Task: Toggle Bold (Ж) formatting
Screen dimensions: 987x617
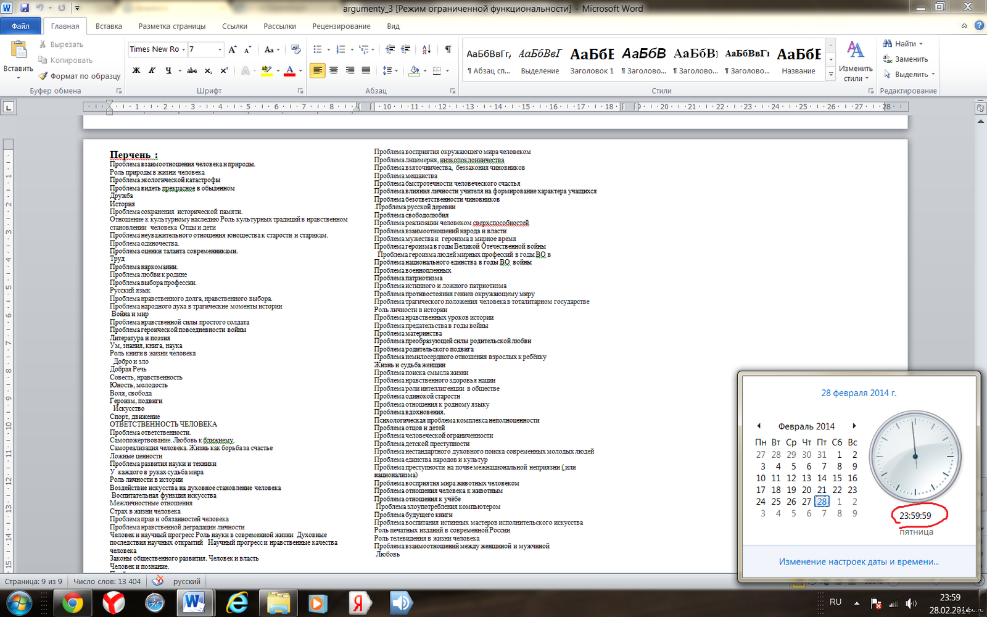Action: point(136,70)
